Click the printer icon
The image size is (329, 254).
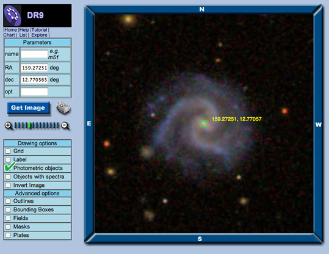click(63, 107)
